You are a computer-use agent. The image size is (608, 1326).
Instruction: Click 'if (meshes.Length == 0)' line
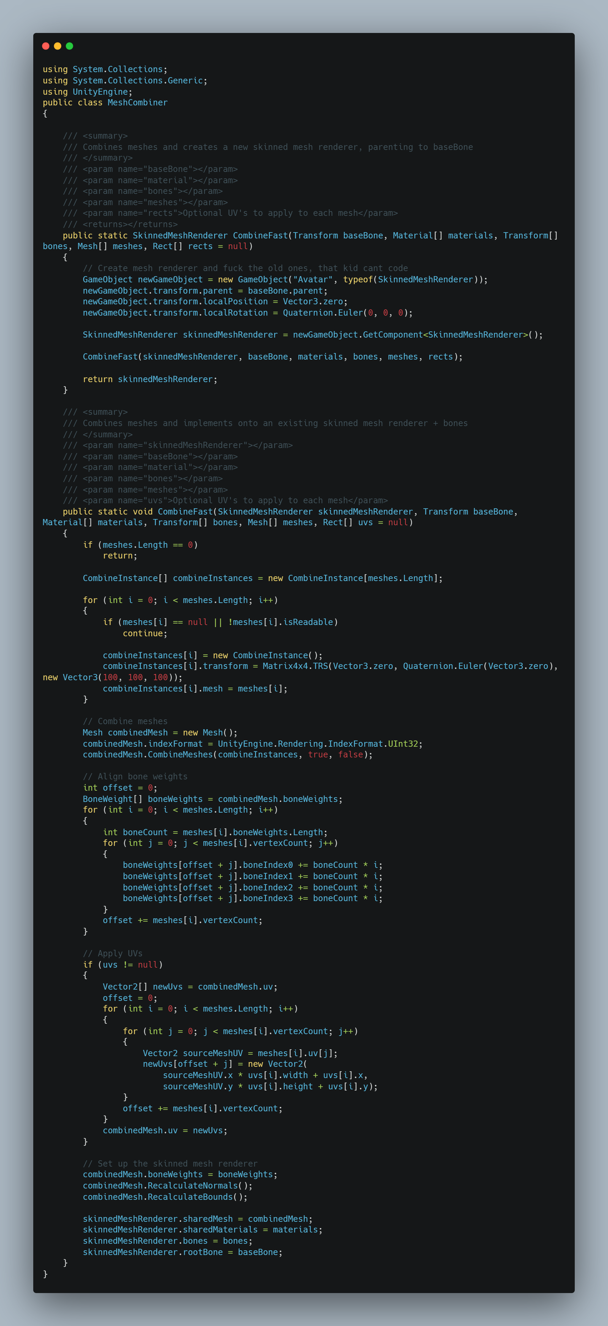(x=140, y=545)
